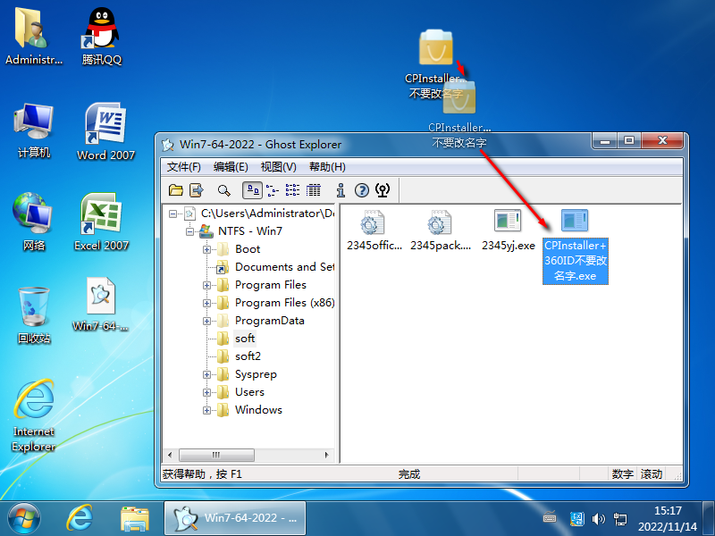715x536 pixels.
Task: Collapse the NTFS - Win7 tree node
Action: point(189,231)
